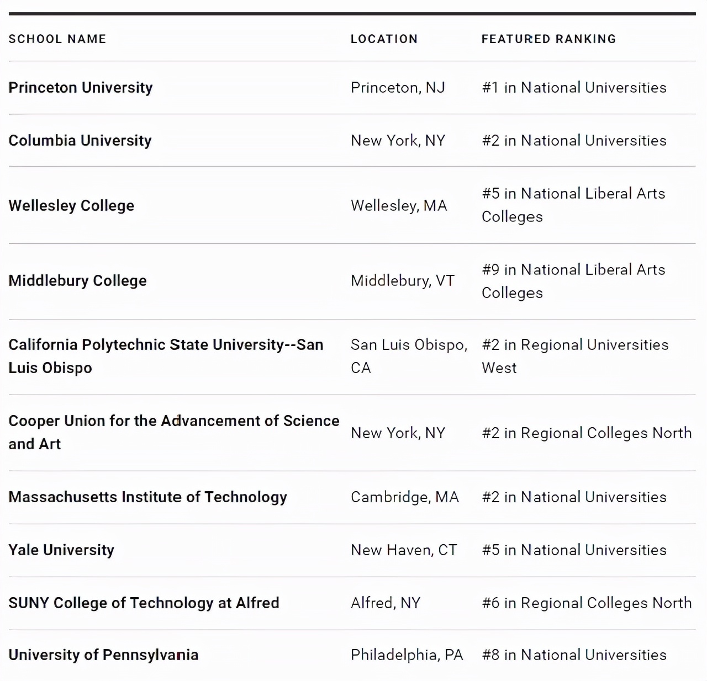This screenshot has width=707, height=681.
Task: Click Princeton's #1 in National Universities ranking
Action: [x=574, y=88]
